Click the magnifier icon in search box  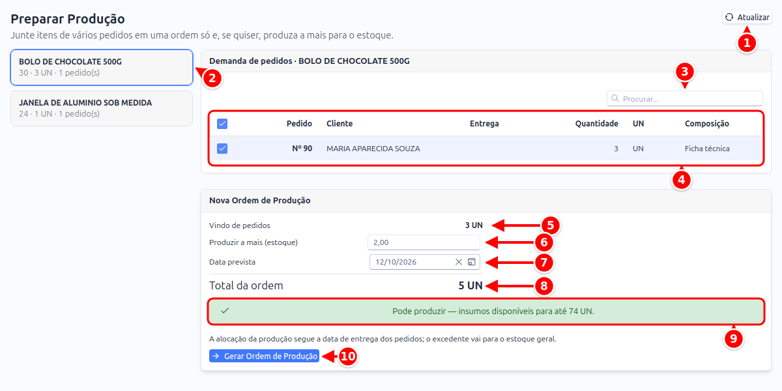point(615,99)
